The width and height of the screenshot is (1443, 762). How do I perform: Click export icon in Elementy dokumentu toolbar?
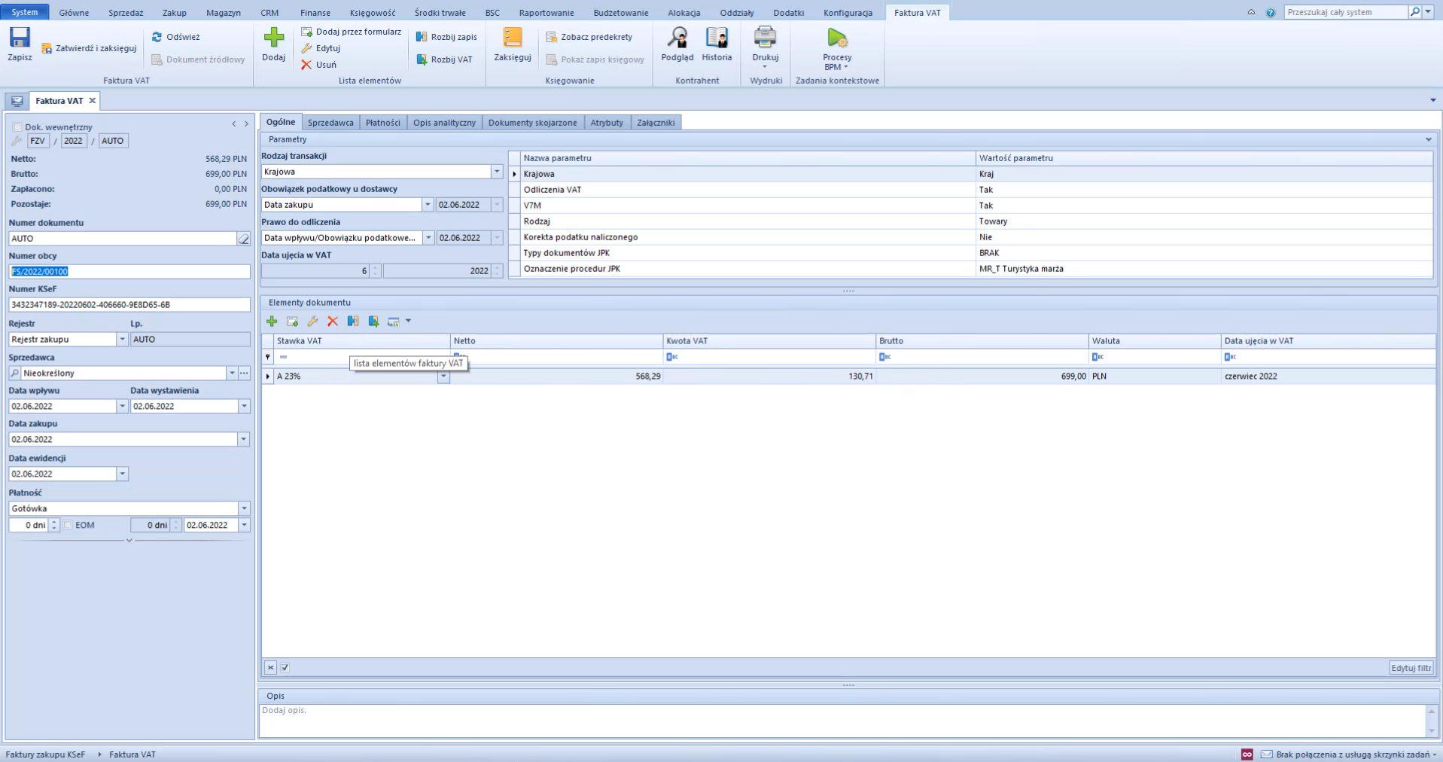coord(394,322)
